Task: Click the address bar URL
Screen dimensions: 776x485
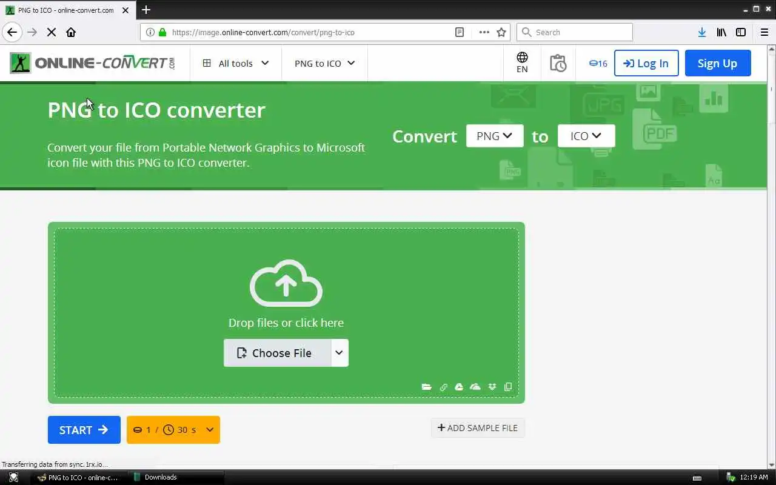Action: 263,32
